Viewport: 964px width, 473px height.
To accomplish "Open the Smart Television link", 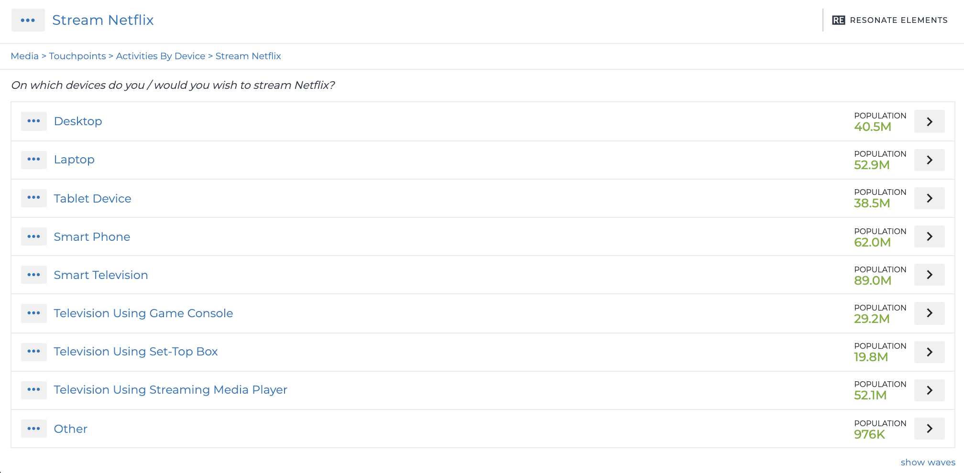I will 101,275.
